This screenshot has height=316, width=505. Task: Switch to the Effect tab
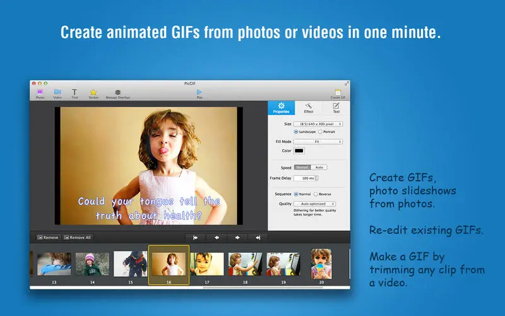pos(309,108)
